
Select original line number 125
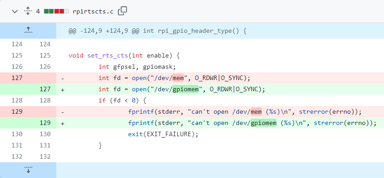(17, 55)
